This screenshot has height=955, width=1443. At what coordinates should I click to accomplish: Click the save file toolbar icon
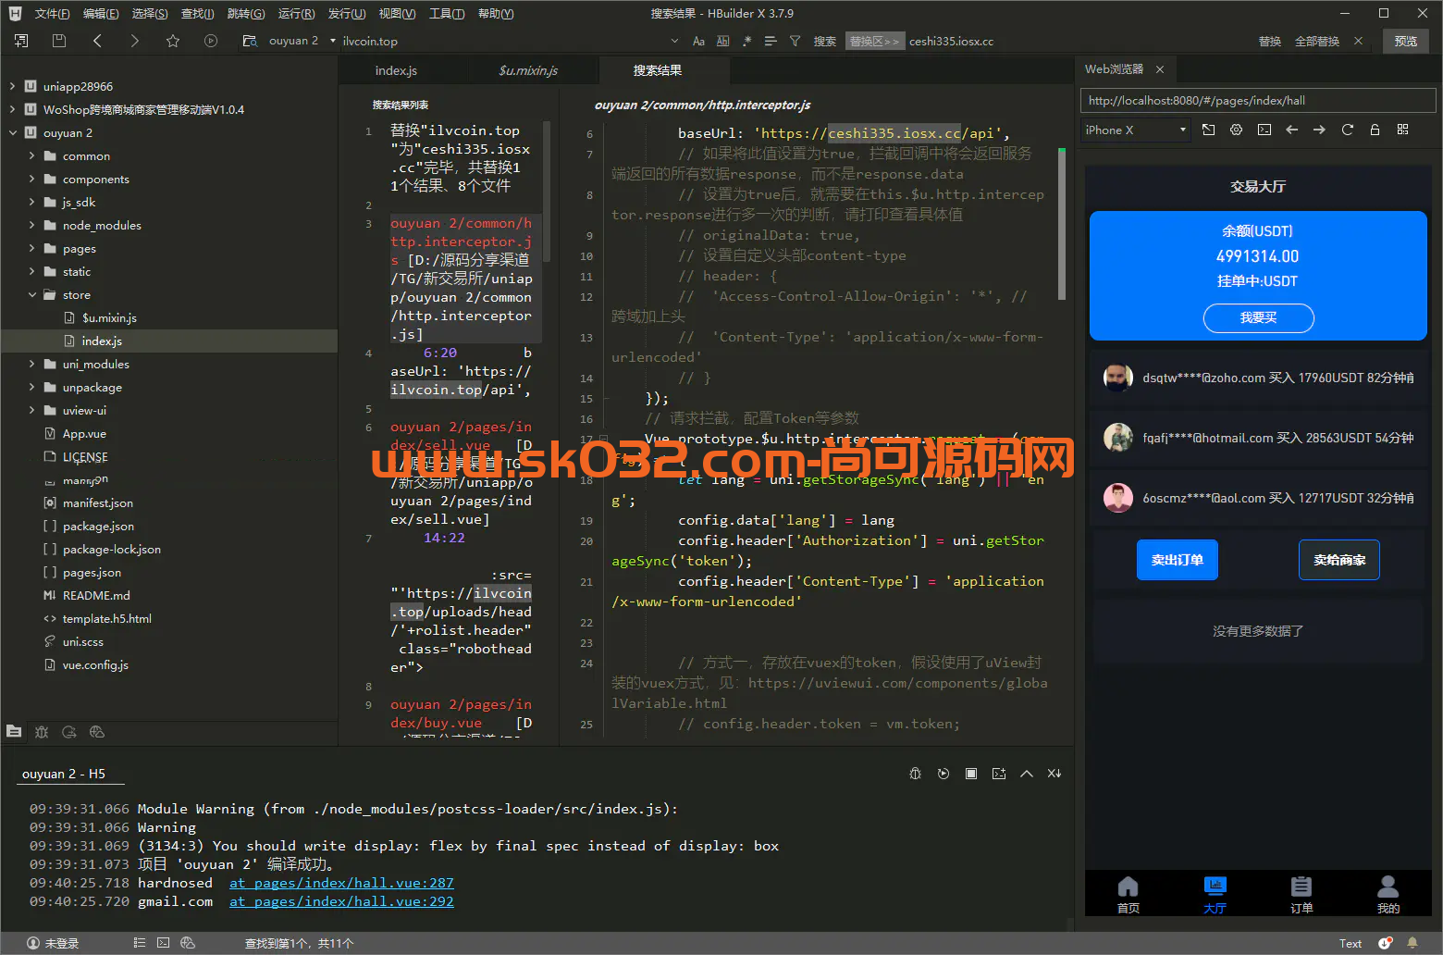[x=59, y=41]
